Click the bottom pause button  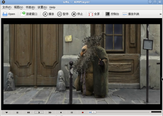click(x=72, y=112)
